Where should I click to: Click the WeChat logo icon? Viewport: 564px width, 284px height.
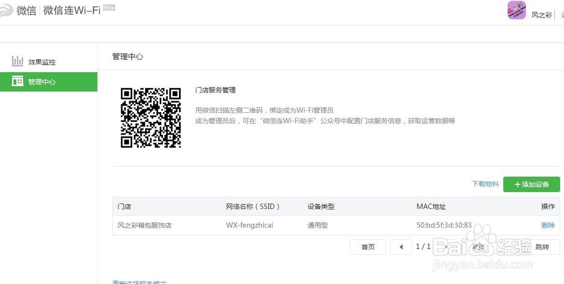click(x=6, y=11)
